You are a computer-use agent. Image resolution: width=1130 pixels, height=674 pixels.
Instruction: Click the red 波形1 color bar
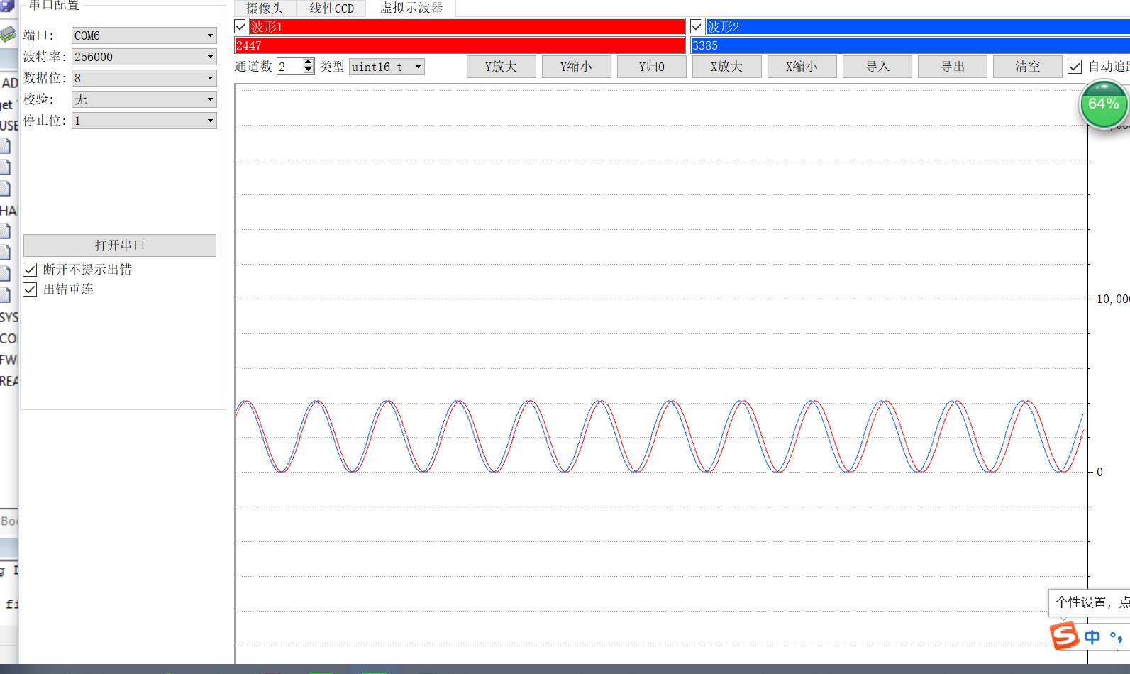[x=467, y=27]
